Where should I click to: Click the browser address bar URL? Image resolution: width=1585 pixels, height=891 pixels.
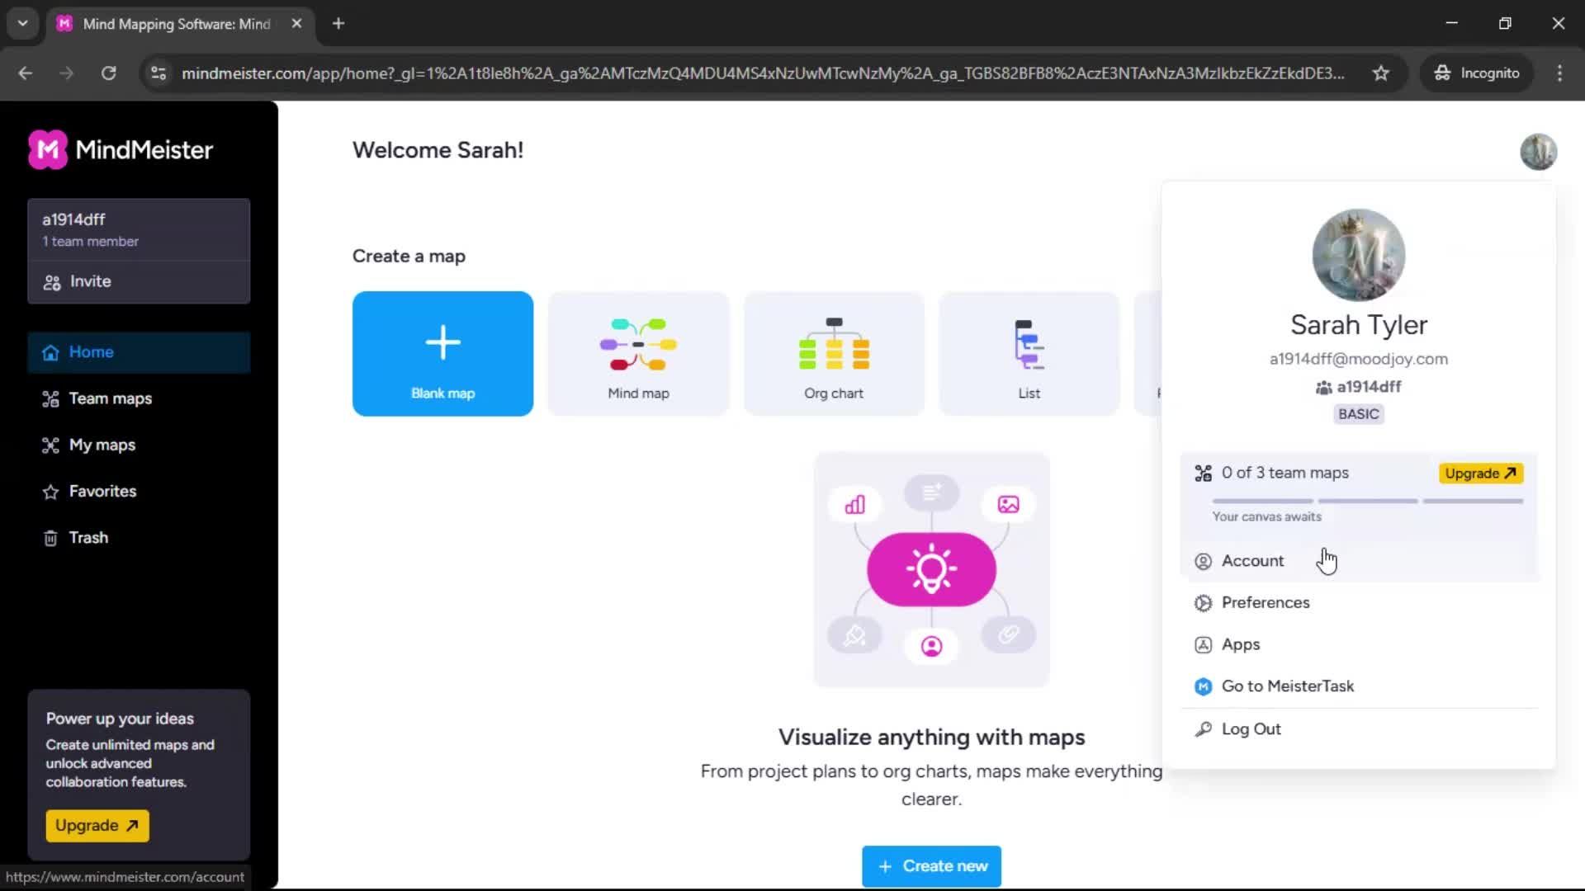[x=763, y=73]
